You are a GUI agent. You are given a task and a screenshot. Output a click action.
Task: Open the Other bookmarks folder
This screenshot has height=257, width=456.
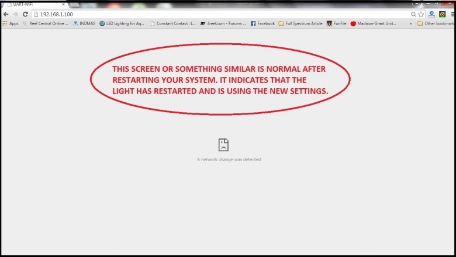(x=436, y=23)
